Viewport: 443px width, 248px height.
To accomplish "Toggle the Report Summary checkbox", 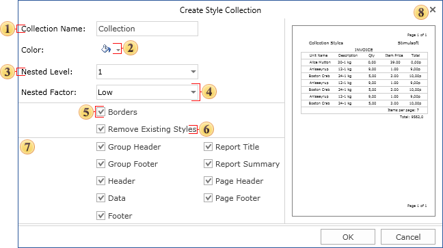I will [208, 163].
